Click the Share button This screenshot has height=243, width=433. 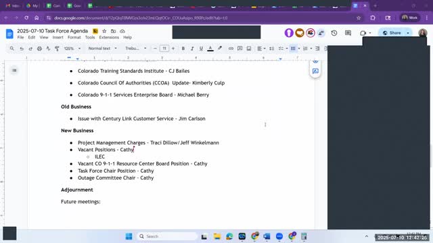click(392, 33)
